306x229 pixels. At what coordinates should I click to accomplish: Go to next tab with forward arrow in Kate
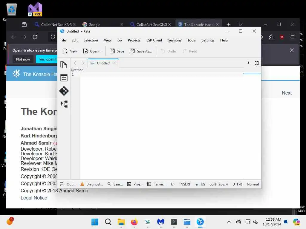pos(83,63)
